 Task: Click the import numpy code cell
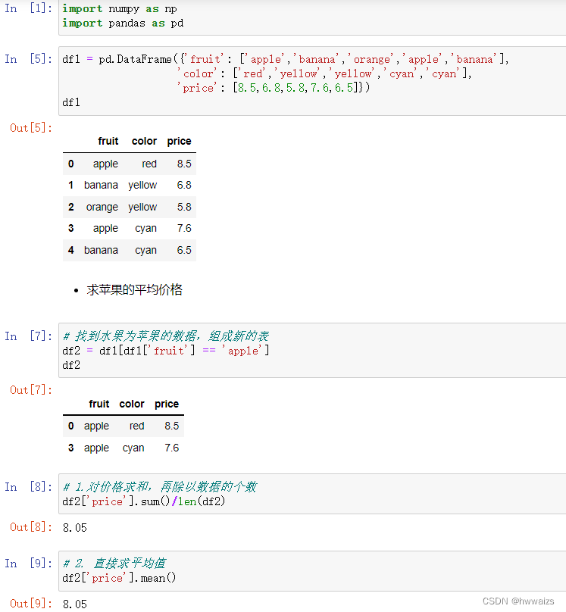pyautogui.click(x=312, y=17)
